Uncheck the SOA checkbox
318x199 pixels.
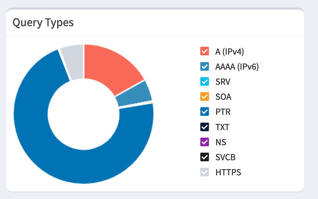click(205, 97)
